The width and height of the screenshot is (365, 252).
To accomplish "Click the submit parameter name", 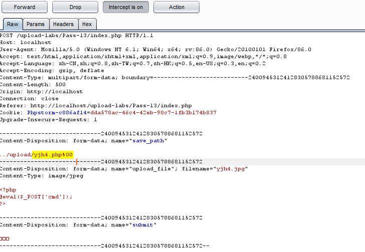I will pyautogui.click(x=143, y=225).
